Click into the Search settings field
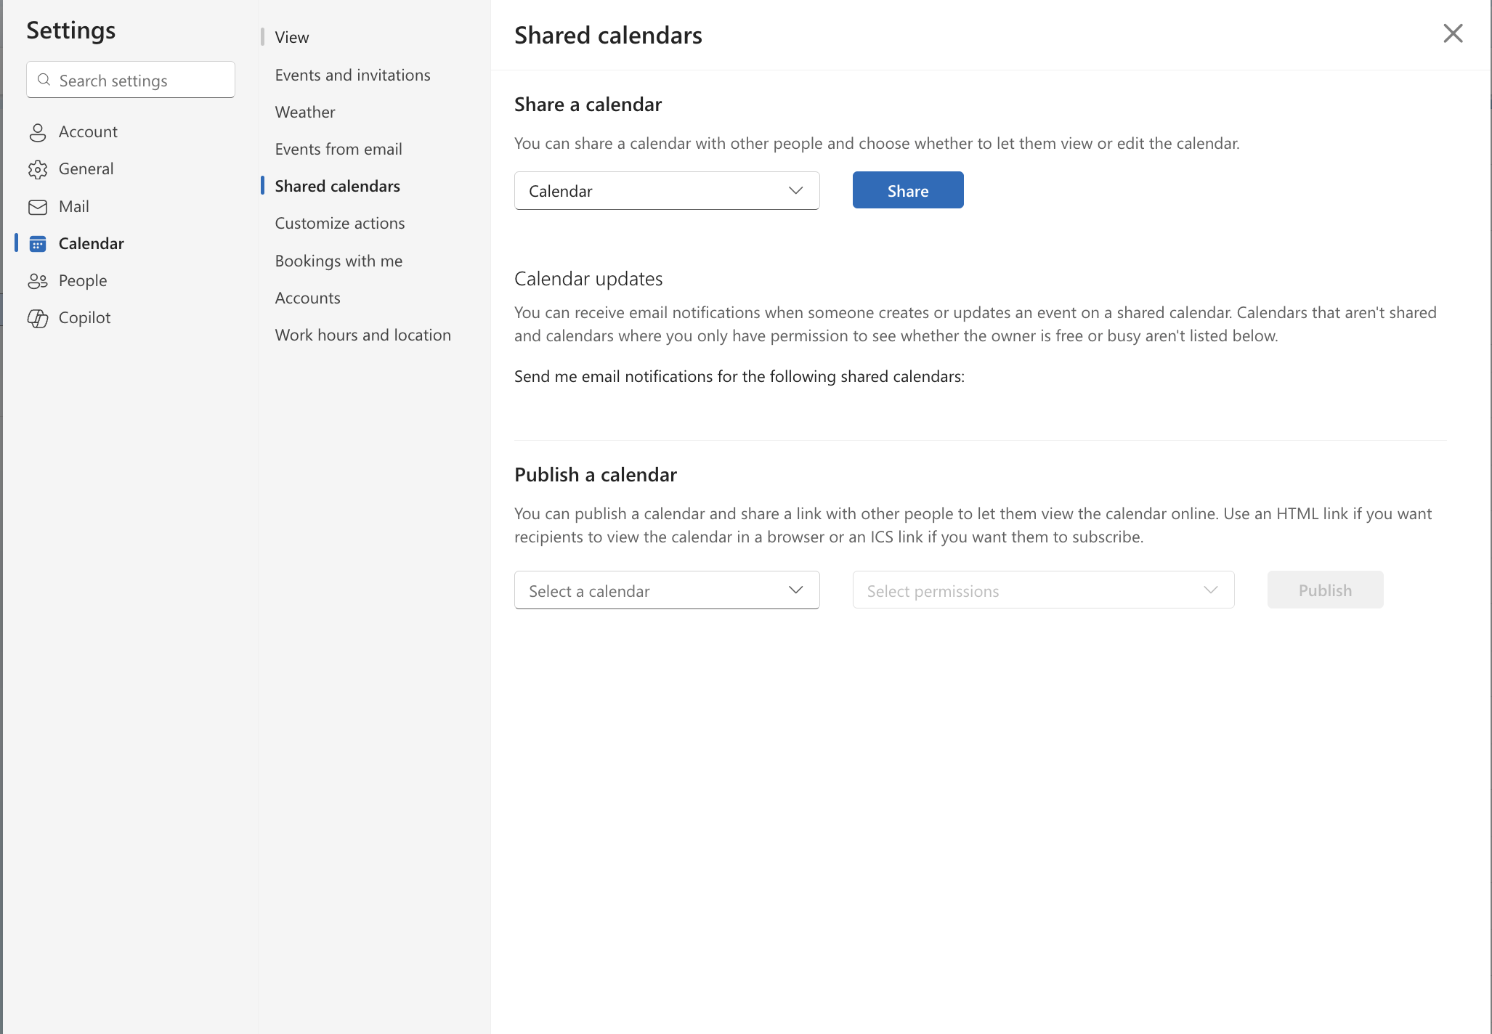Screen dimensions: 1492x1034 (x=142, y=81)
